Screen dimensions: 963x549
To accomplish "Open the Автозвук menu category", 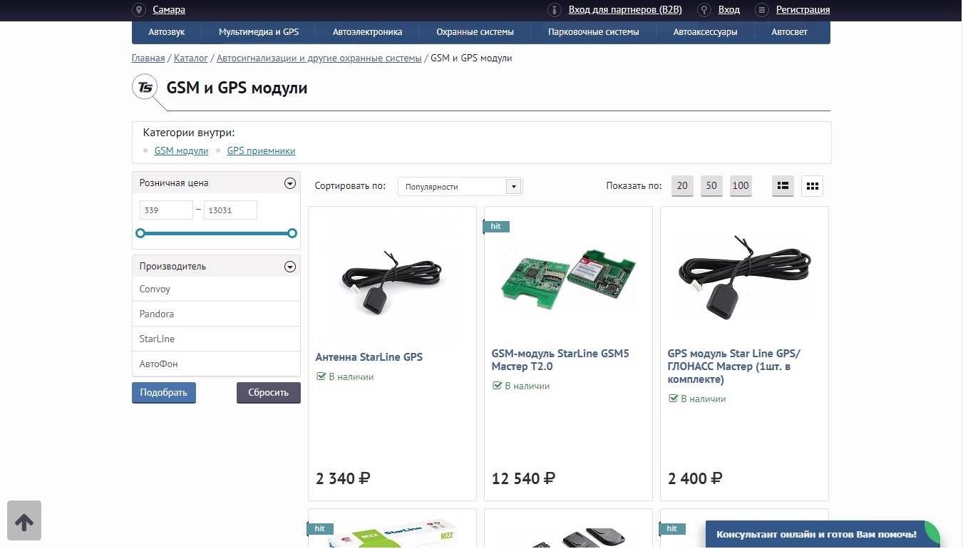I will pos(167,32).
